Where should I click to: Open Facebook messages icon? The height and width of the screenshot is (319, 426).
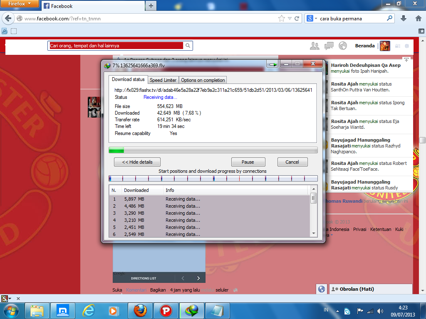click(x=329, y=46)
